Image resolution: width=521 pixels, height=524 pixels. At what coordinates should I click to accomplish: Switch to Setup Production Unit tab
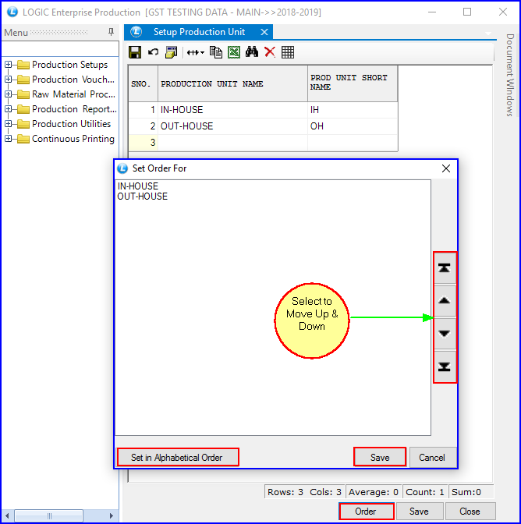(199, 32)
